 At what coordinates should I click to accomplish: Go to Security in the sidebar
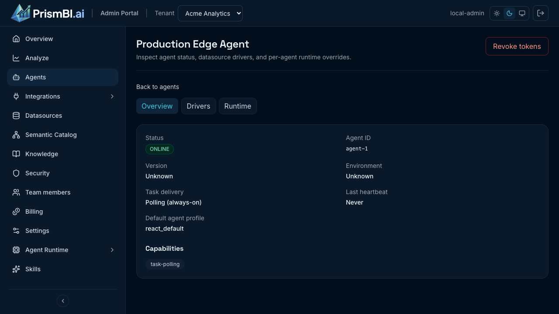62,173
